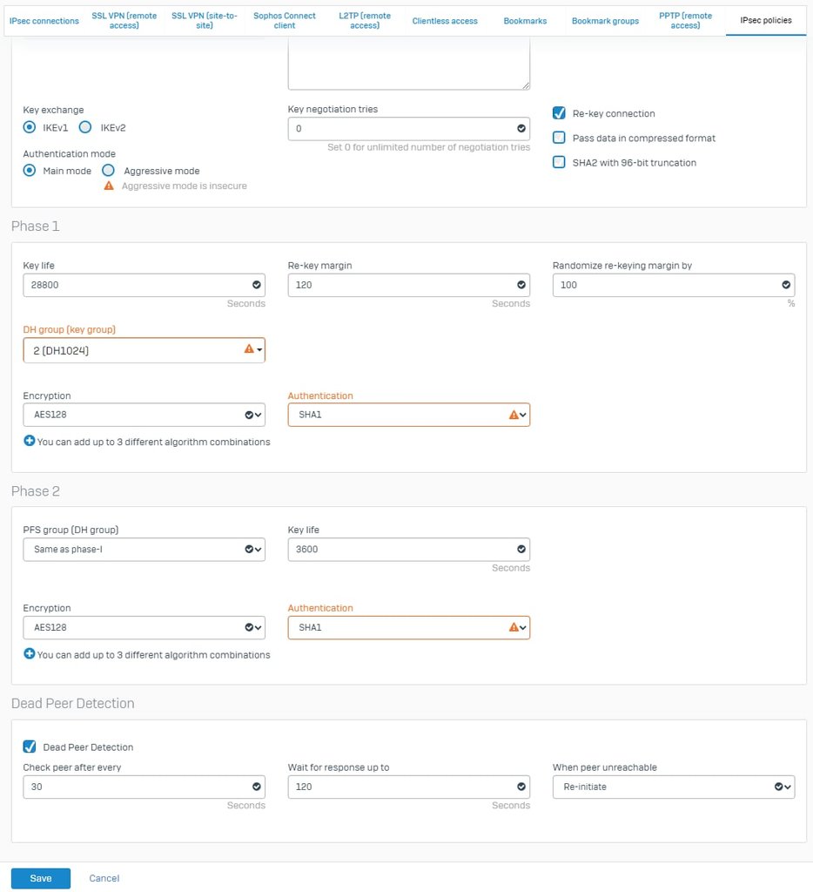Click validation check icon in Re-key margin field
This screenshot has height=892, width=813.
point(521,285)
